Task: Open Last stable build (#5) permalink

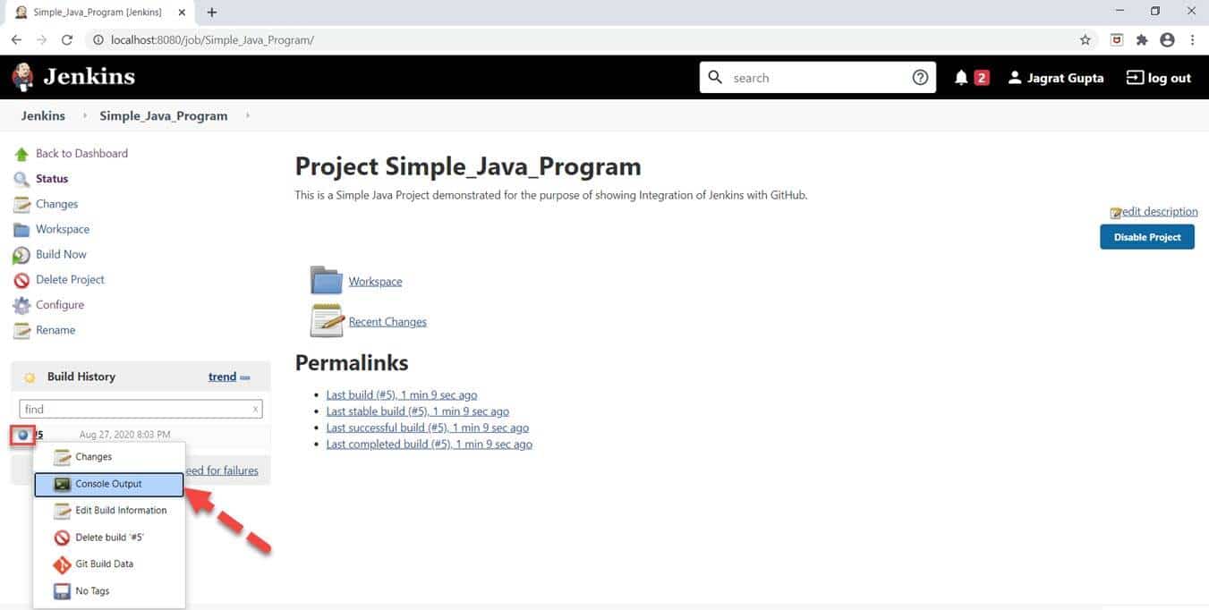Action: 418,411
